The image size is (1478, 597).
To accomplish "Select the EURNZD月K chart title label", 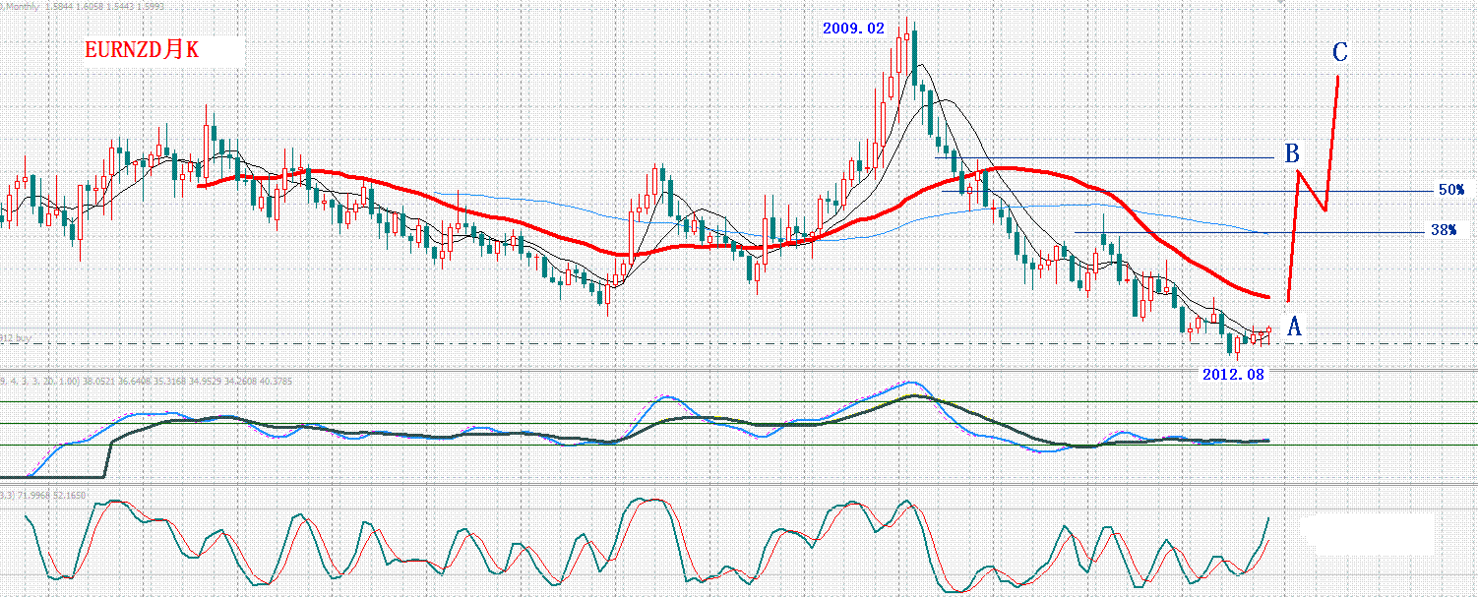I will (x=142, y=50).
